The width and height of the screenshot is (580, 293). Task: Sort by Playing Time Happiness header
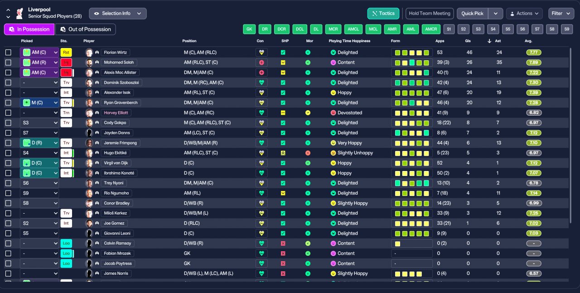coord(349,41)
